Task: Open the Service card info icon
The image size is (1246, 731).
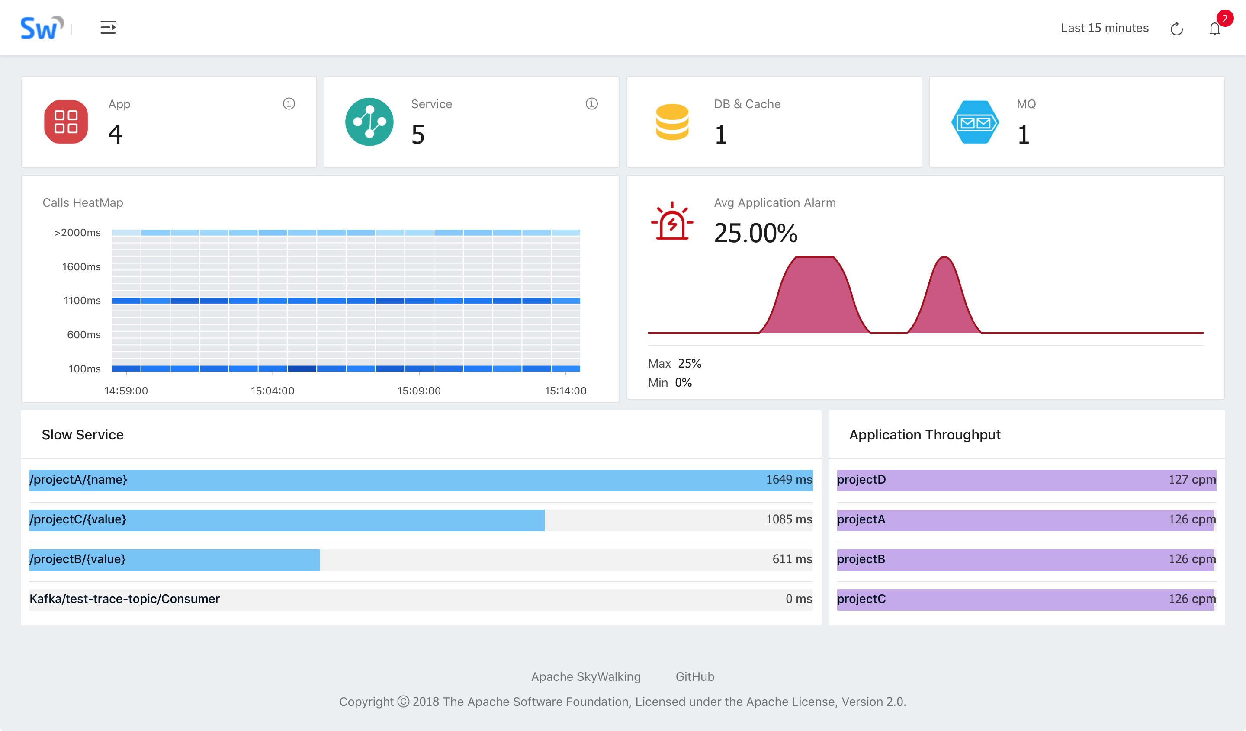Action: [591, 103]
